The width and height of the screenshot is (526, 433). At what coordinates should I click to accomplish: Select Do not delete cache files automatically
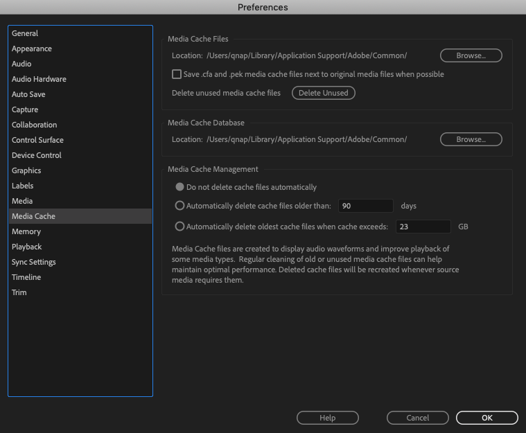(179, 187)
